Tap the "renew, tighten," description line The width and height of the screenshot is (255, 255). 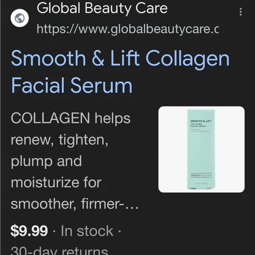[x=59, y=139]
